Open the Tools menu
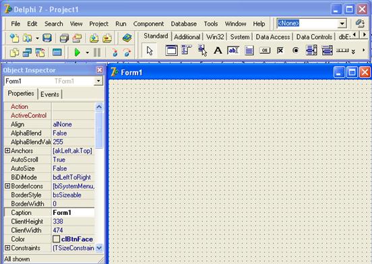 211,24
